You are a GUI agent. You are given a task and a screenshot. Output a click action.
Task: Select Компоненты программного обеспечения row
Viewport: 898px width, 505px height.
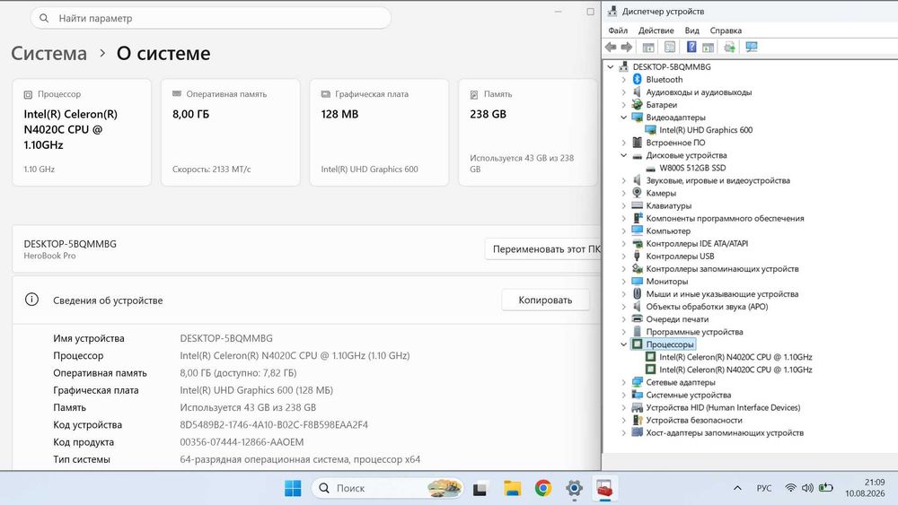tap(725, 219)
